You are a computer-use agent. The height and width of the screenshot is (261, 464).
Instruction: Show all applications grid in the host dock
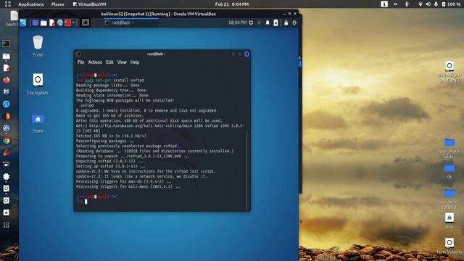coord(7,225)
